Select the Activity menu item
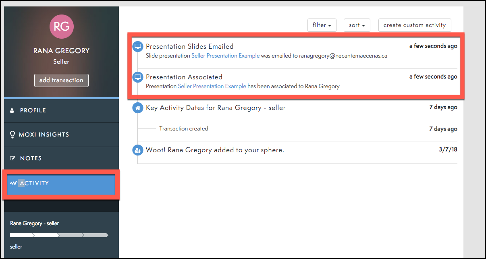The height and width of the screenshot is (259, 486). (x=61, y=184)
